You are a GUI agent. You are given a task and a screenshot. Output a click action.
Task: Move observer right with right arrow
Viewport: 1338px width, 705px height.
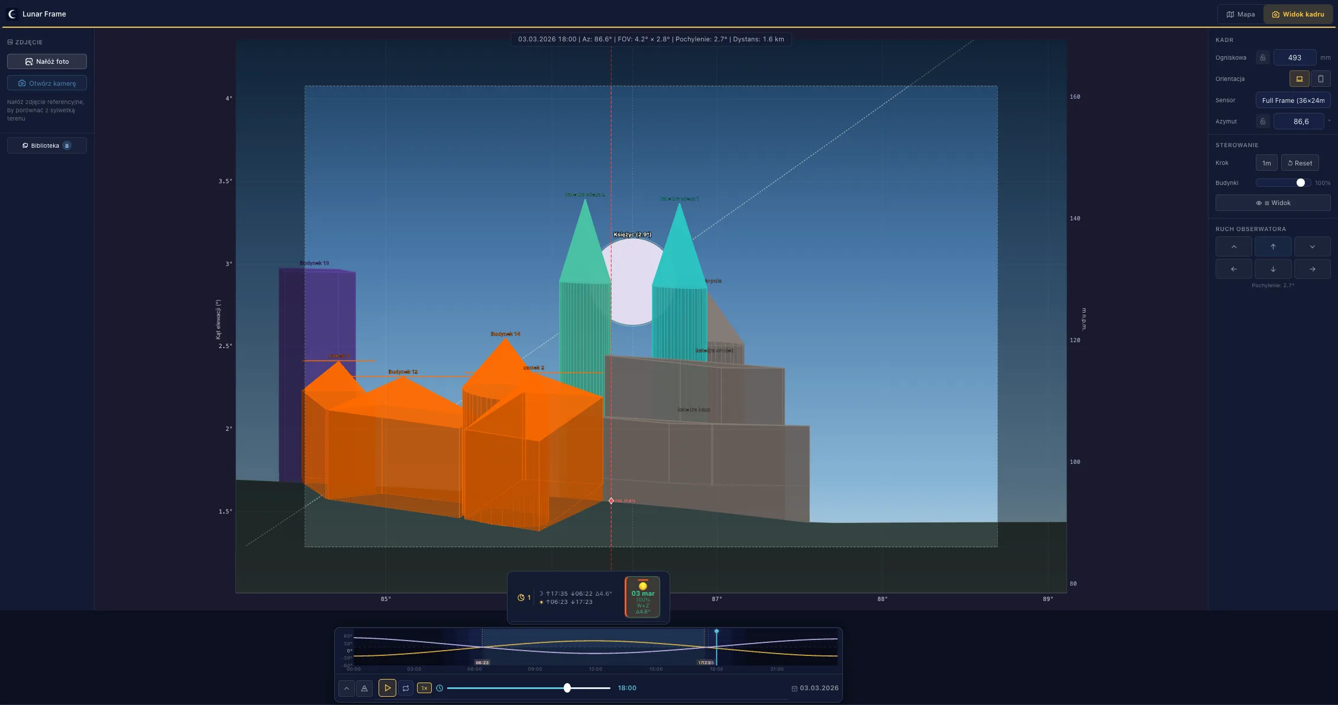pyautogui.click(x=1312, y=269)
